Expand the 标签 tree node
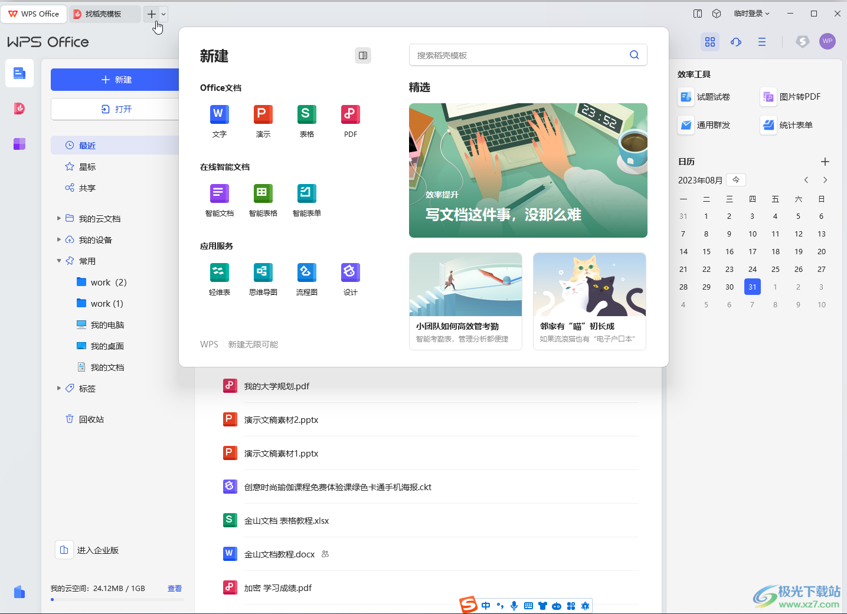Screen dimensions: 847x614 [x=59, y=388]
